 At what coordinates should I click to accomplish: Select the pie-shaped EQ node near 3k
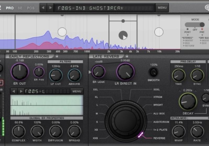[x=123, y=35]
